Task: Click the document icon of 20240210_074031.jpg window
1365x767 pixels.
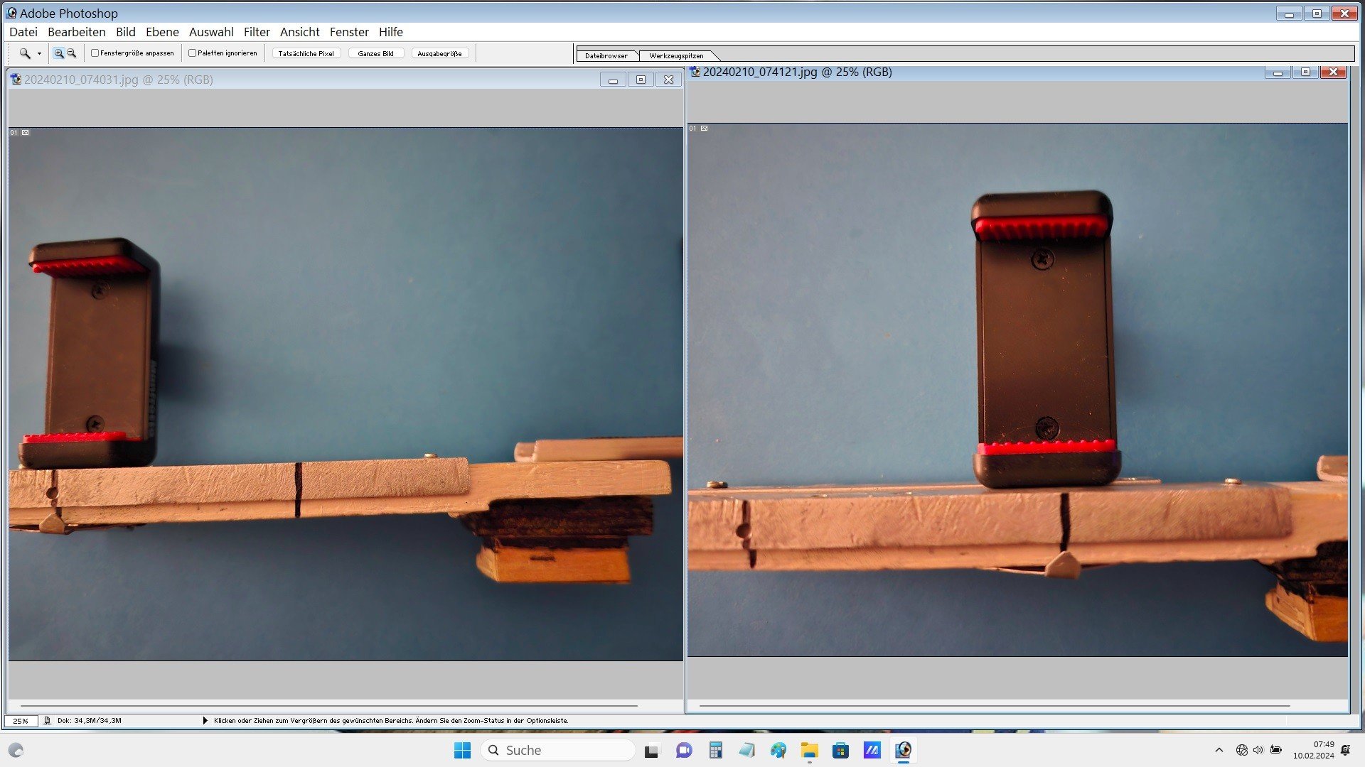Action: [x=16, y=80]
